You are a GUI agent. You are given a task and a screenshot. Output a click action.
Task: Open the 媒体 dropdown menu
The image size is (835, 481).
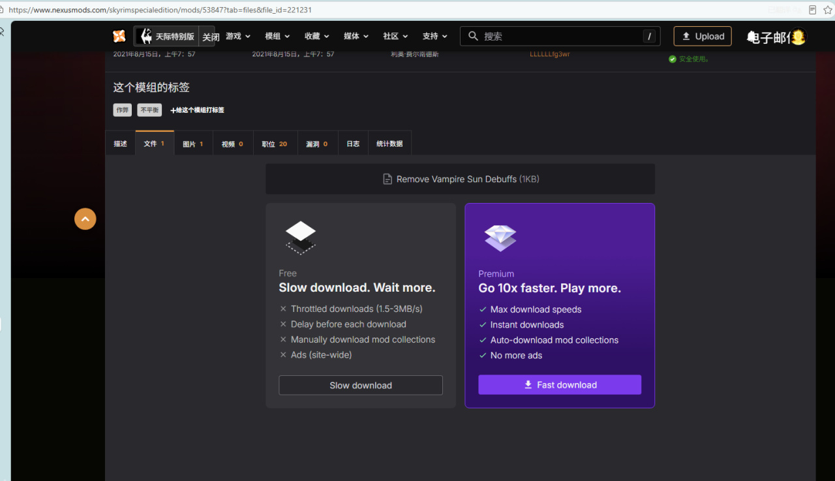(356, 37)
